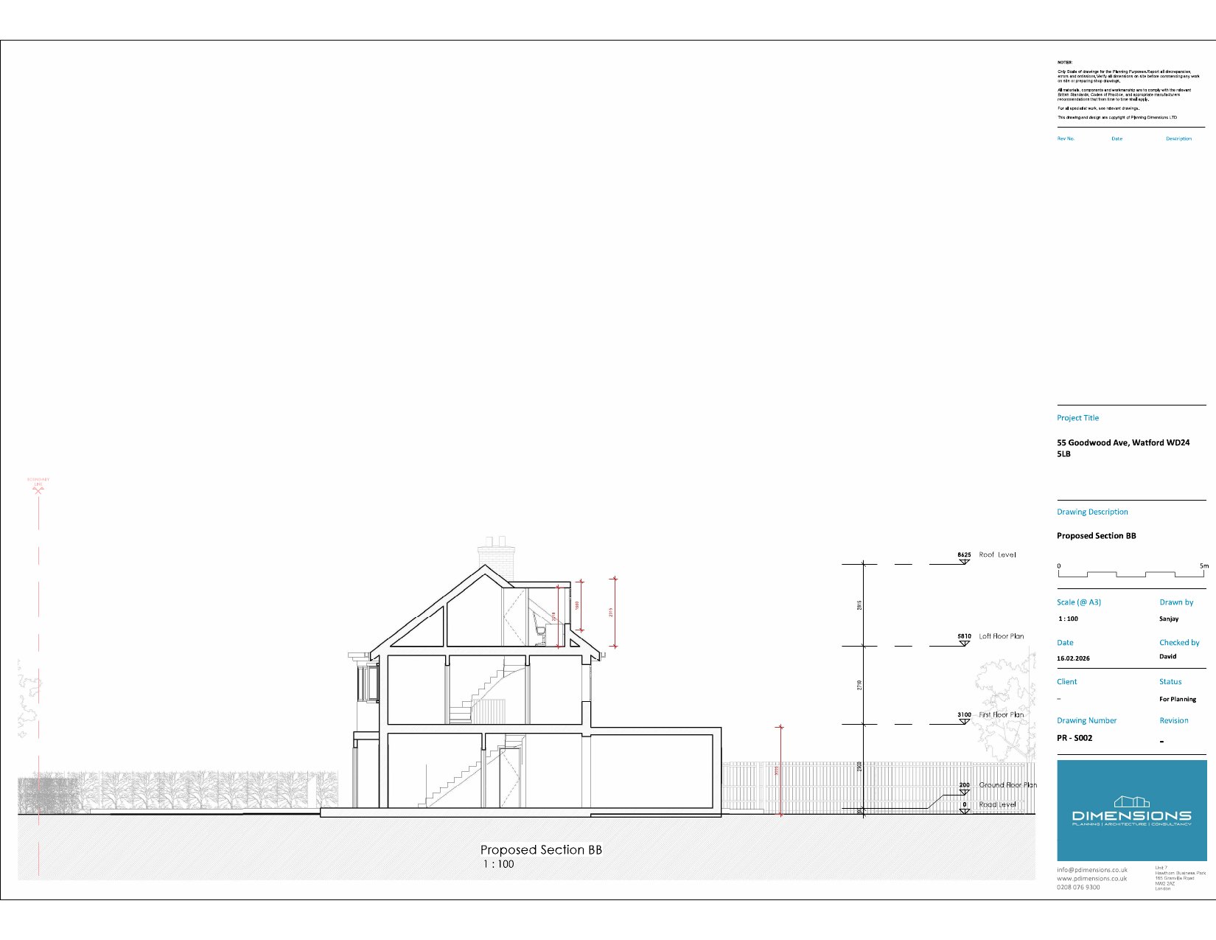Image resolution: width=1216 pixels, height=940 pixels.
Task: Select the Road Level marker triangle
Action: 964,811
